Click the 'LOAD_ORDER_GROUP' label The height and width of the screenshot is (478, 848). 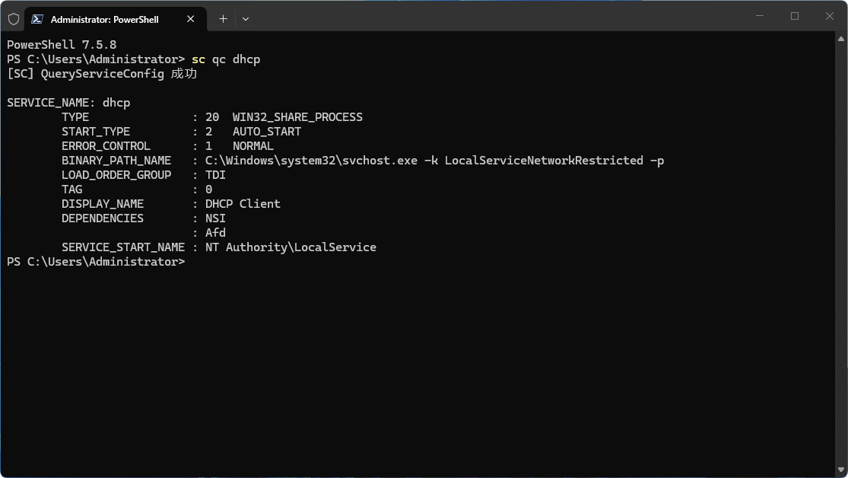116,175
